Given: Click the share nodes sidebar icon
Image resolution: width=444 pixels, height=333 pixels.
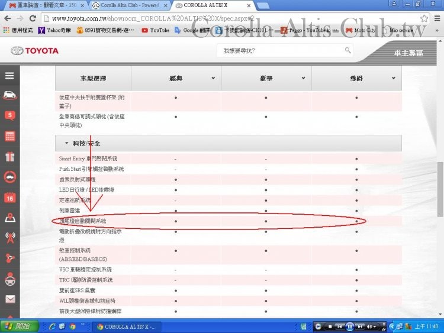Looking at the screenshot, I should (x=10, y=258).
